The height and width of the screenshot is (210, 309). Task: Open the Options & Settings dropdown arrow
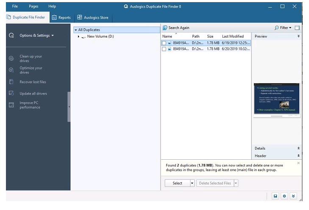[x=53, y=35]
